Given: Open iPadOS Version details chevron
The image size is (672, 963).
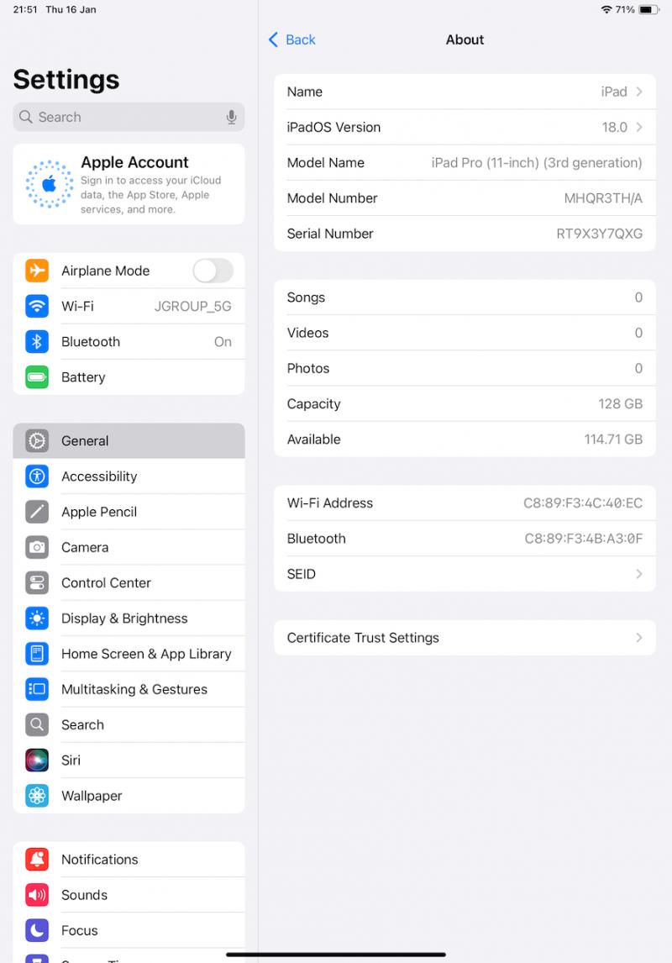Looking at the screenshot, I should point(639,127).
